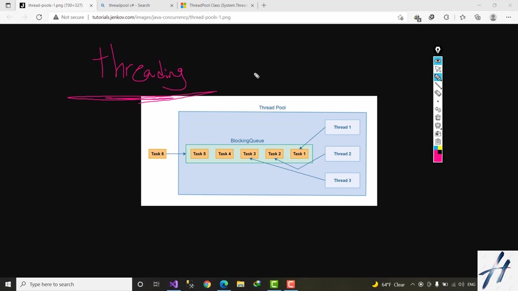
Task: Click the pen nib logo atop drawing toolbar
Action: pos(438,50)
